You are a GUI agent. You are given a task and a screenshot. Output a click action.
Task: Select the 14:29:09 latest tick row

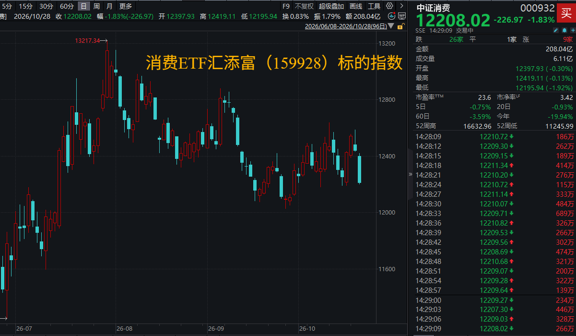coord(494,328)
